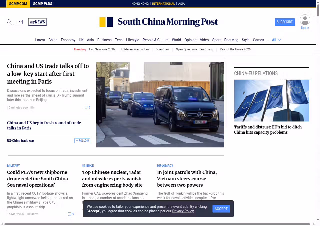Click the newsletter envelope icon
Screen dimensions: 320x226
click(x=20, y=22)
